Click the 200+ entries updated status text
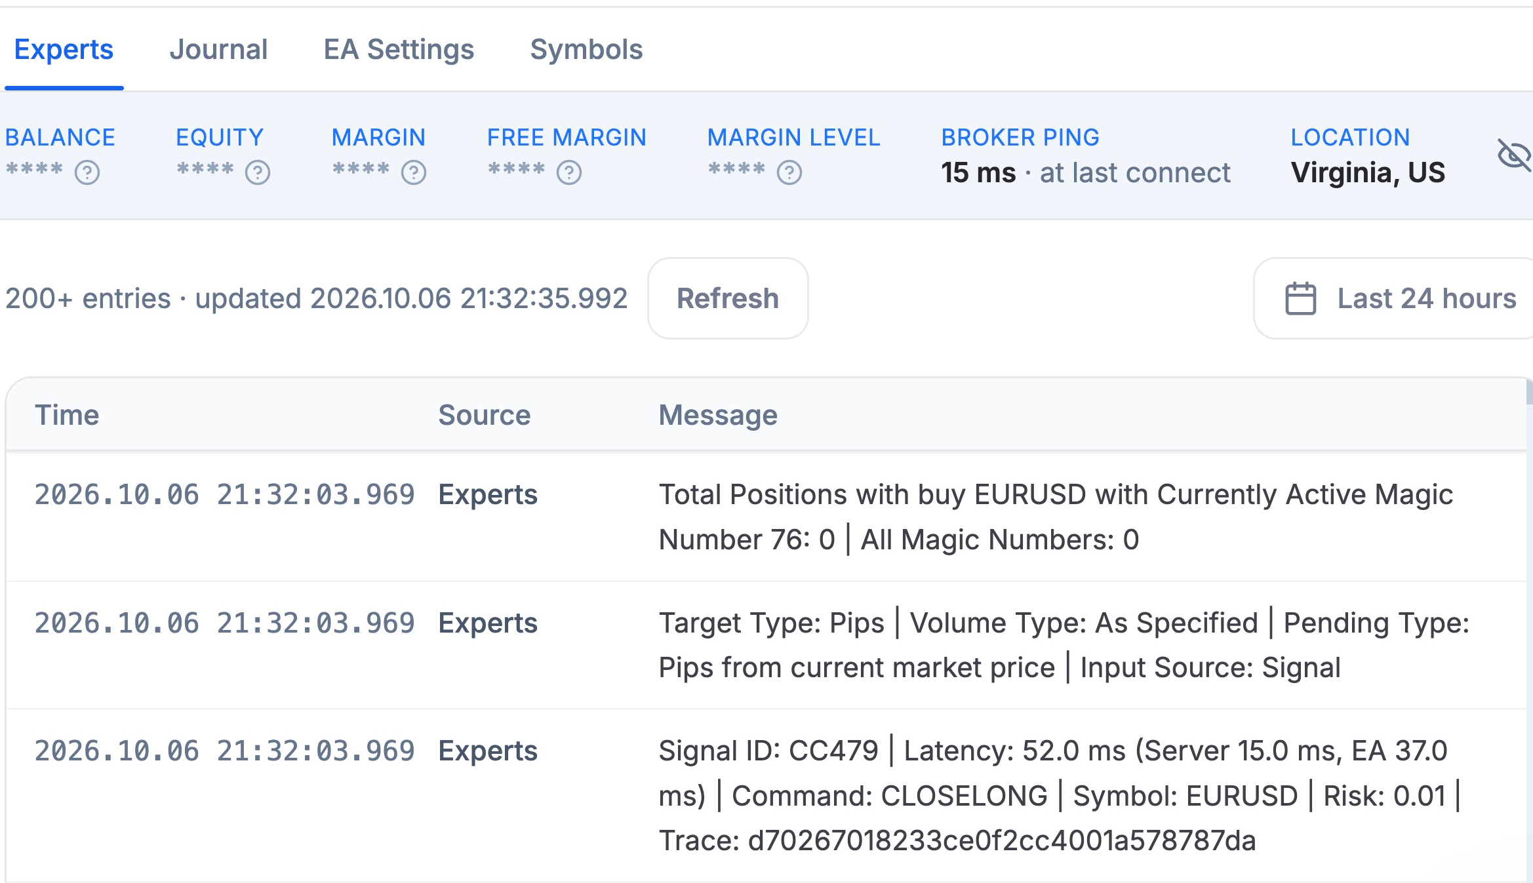Viewport: 1533px width, 883px height. (317, 298)
